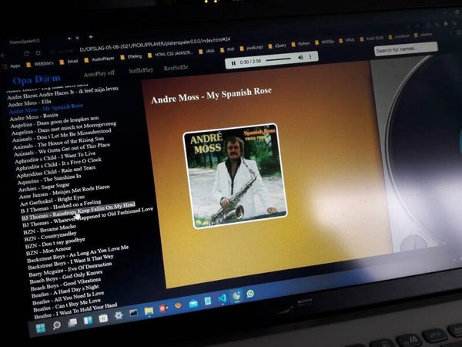
Task: Open audio player three-dot options
Action: coord(310,56)
